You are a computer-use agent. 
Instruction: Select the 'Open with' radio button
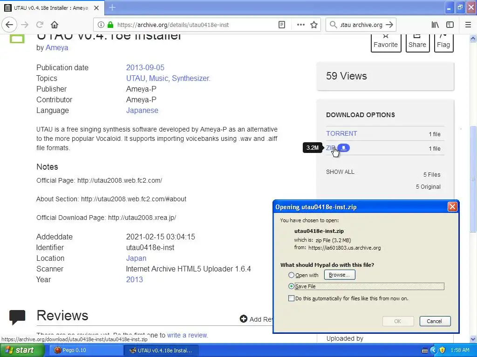coord(291,275)
